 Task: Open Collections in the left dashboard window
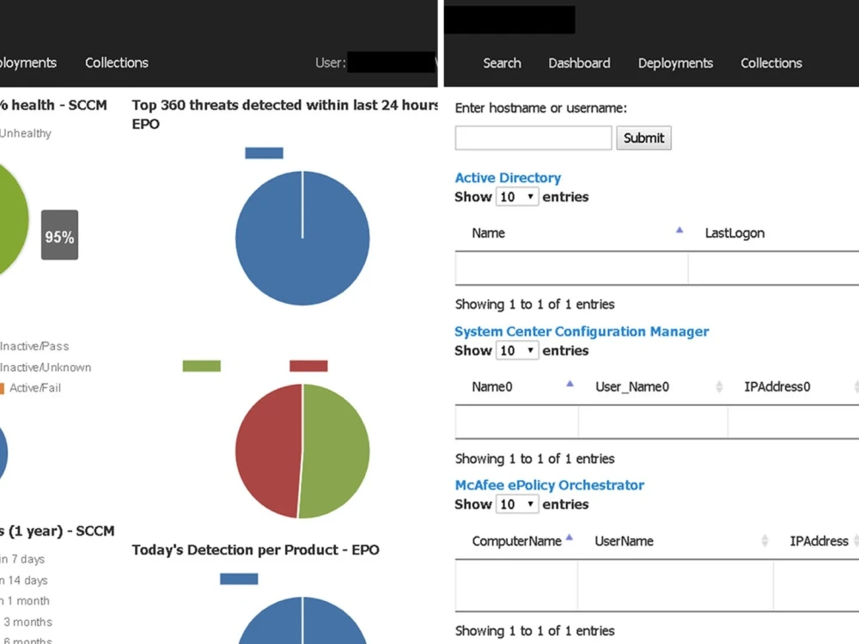point(117,63)
